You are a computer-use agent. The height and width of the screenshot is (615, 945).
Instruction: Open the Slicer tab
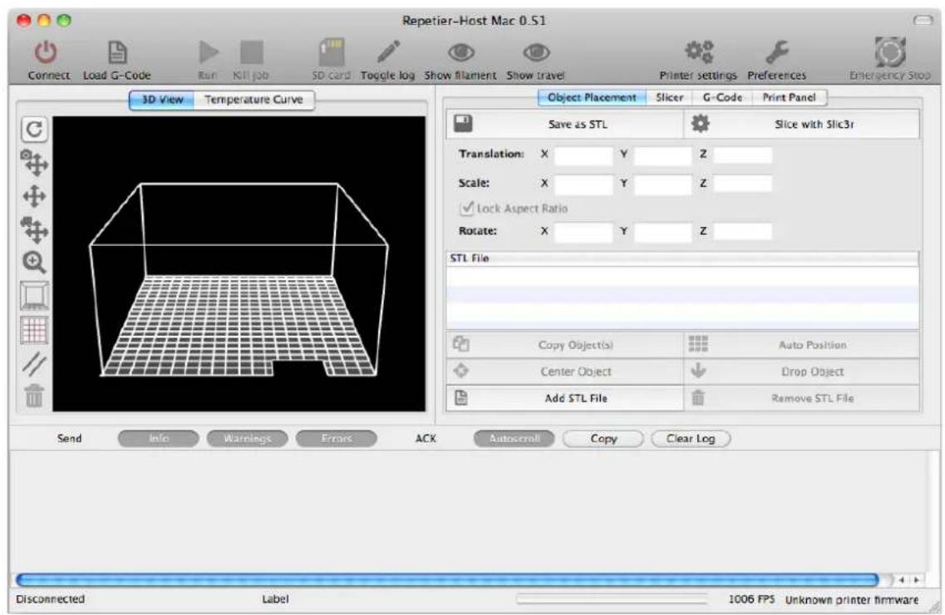point(669,97)
